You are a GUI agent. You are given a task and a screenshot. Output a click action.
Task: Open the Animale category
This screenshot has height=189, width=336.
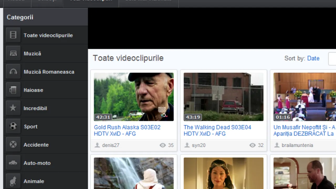tap(34, 181)
